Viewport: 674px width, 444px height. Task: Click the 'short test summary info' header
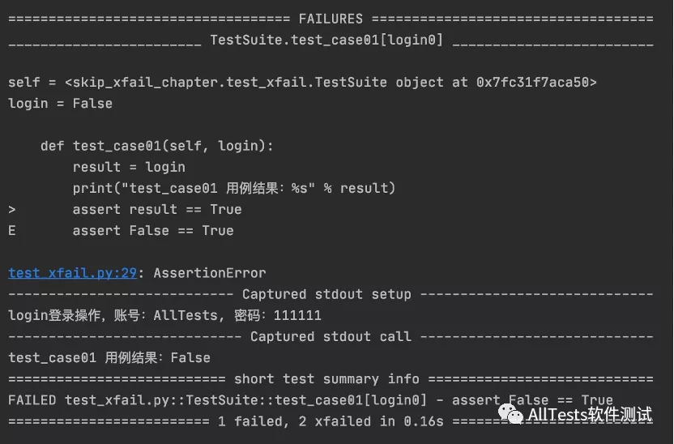(326, 378)
